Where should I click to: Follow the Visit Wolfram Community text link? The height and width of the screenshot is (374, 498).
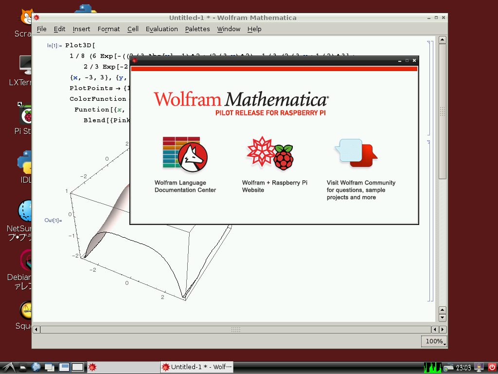[361, 190]
